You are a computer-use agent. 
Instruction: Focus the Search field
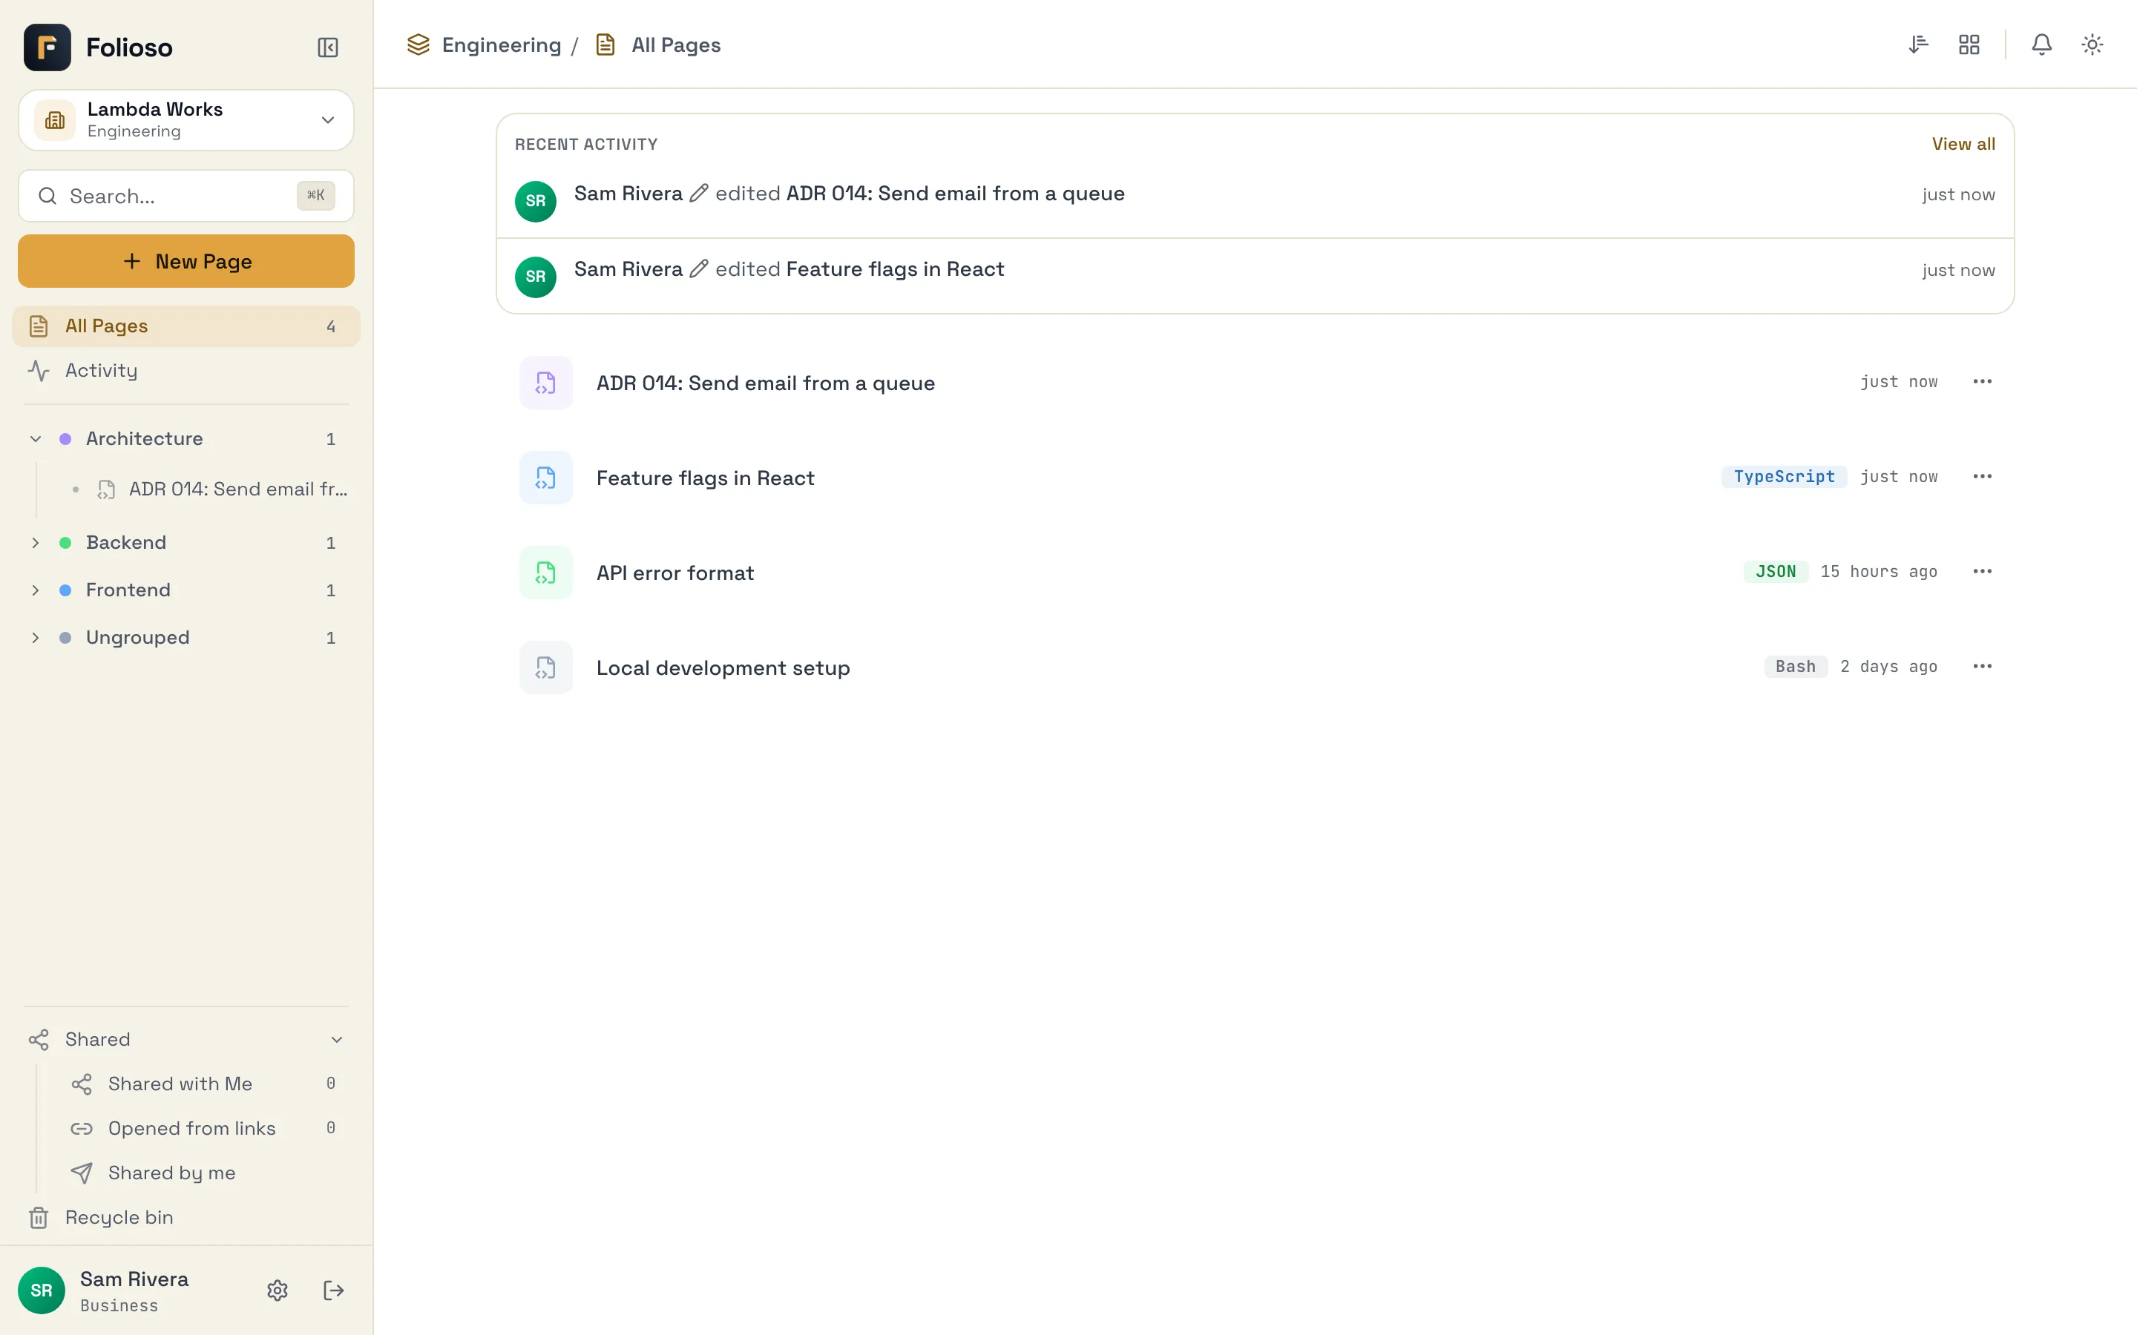[x=186, y=196]
